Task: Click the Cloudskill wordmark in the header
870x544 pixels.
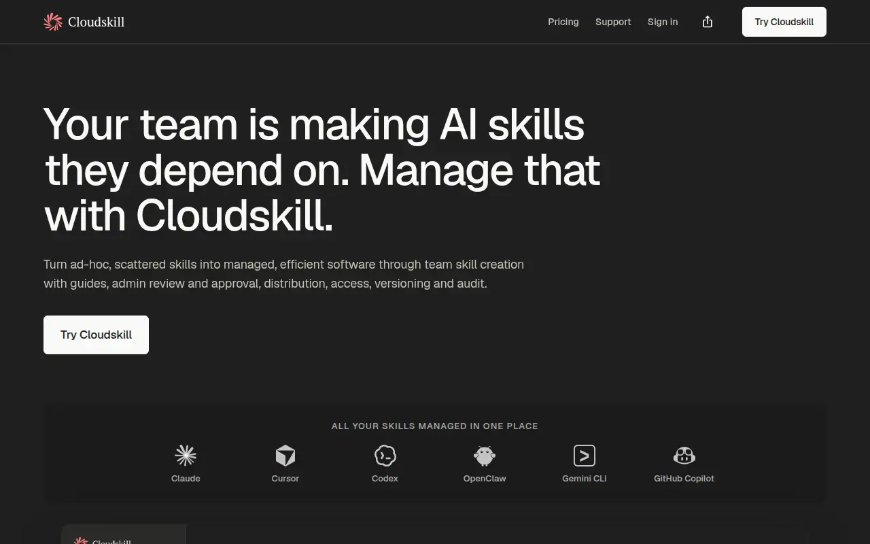Action: pos(97,22)
